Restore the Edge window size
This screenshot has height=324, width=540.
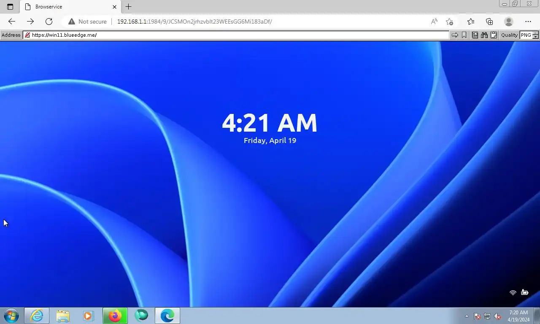pyautogui.click(x=515, y=4)
